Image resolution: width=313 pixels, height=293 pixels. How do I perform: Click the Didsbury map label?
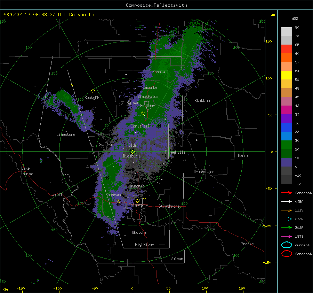click(131, 156)
